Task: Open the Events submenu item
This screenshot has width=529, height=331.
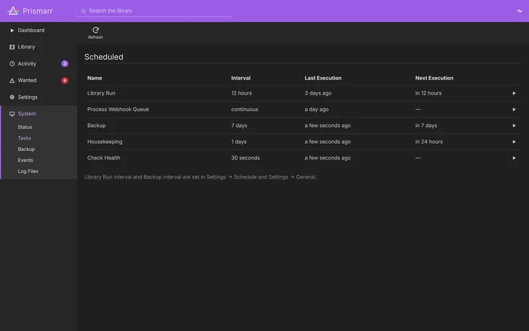Action: pos(25,160)
